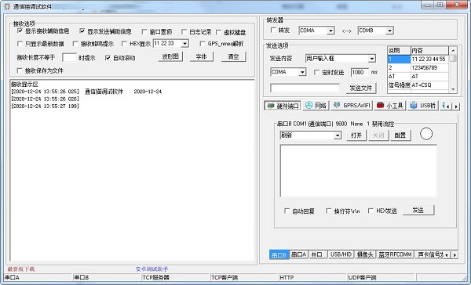Select the 串口A bottom tab
Screen dimensions: 471x285
tap(299, 254)
